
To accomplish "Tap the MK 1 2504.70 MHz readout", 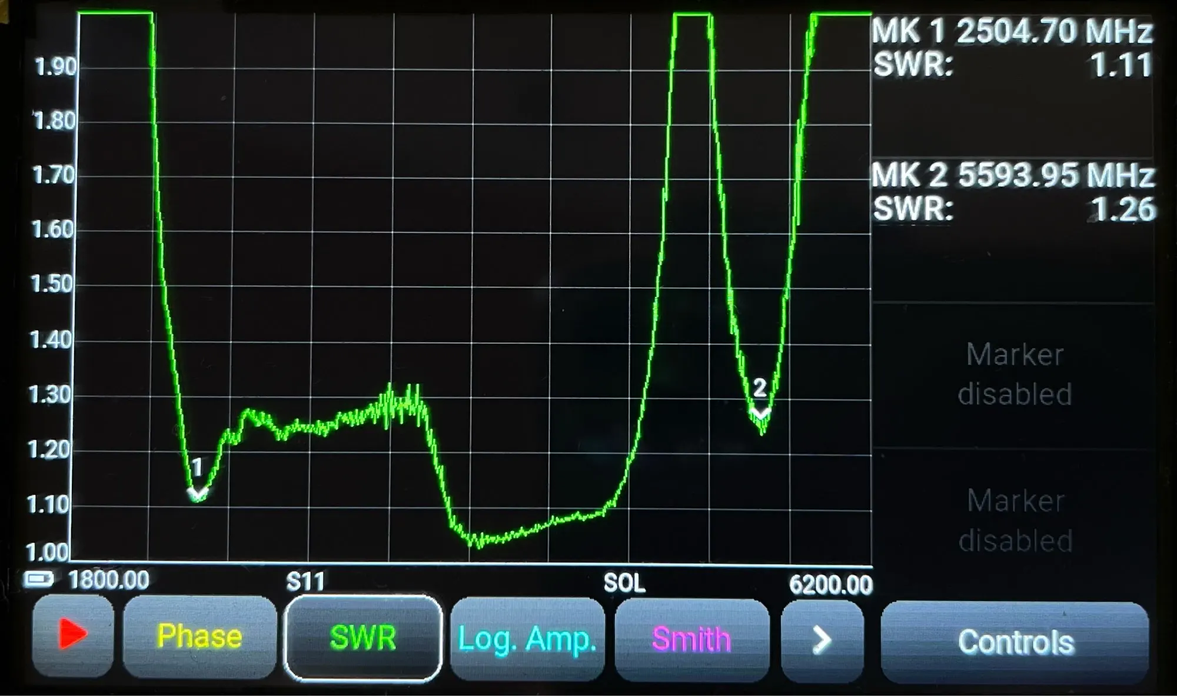I will [x=1012, y=31].
